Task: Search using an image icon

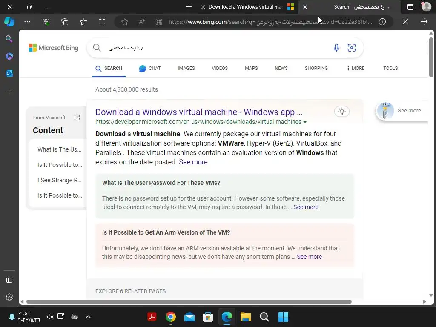Action: pyautogui.click(x=351, y=48)
